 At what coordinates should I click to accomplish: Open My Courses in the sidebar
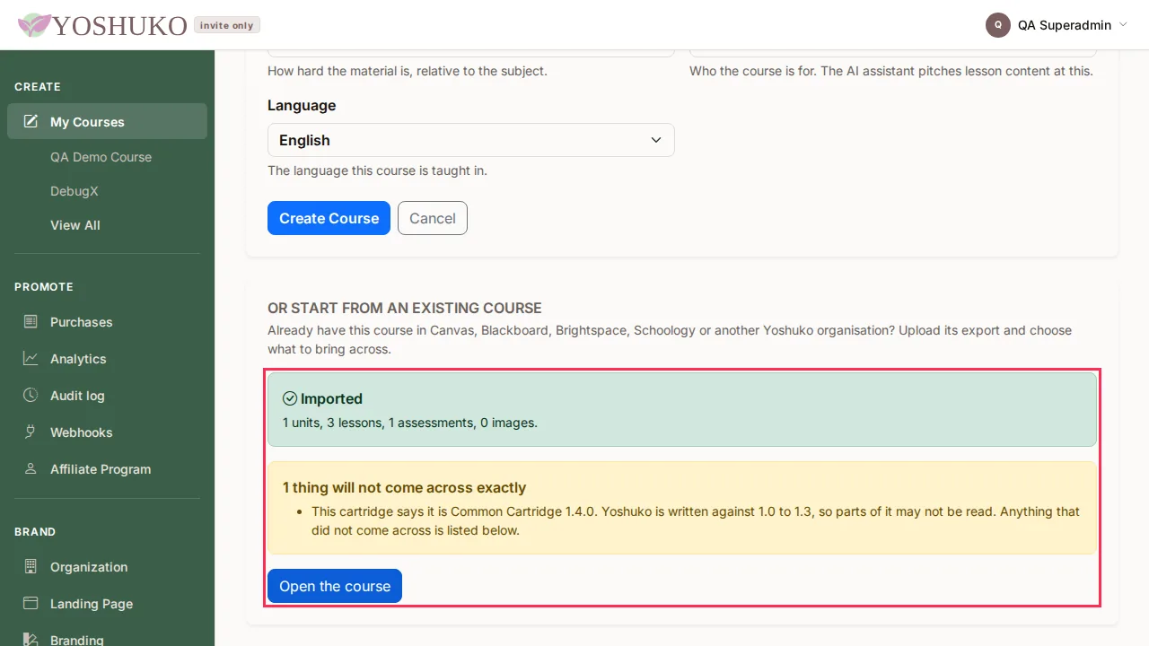point(107,121)
